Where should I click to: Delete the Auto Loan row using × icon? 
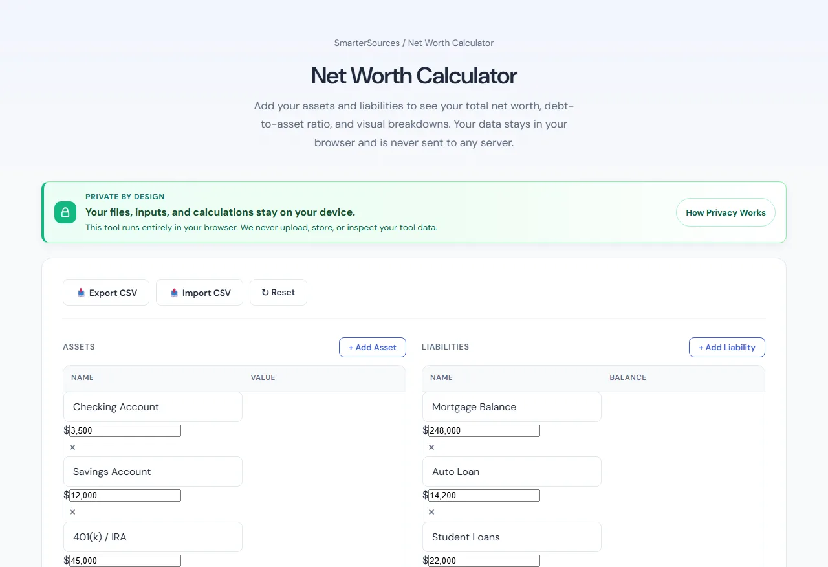click(x=431, y=511)
